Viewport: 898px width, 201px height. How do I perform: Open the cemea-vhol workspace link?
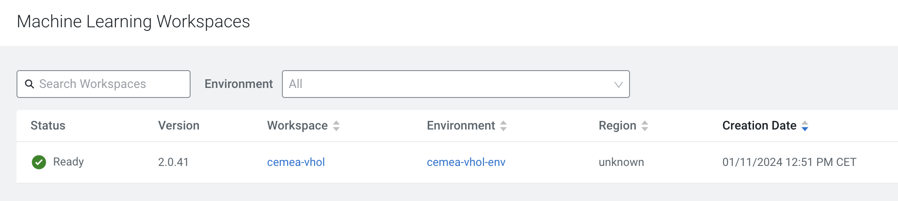(x=296, y=162)
